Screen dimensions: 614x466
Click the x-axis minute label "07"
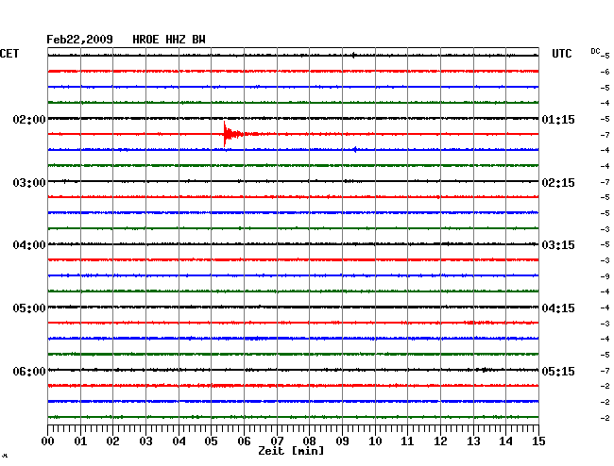277,441
